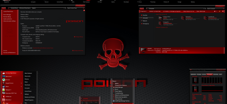The width and height of the screenshot is (227, 104).
Task: Click the Favorites star in the navigation pane
Action: (141, 15)
